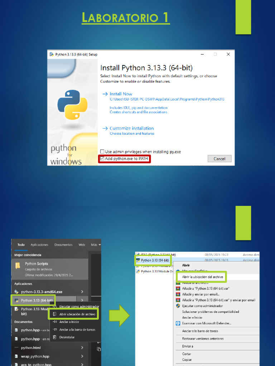This screenshot has width=275, height=366.
Task: Click the open-folder icon beside Abrir ubicación de archivo
Action: (54, 314)
